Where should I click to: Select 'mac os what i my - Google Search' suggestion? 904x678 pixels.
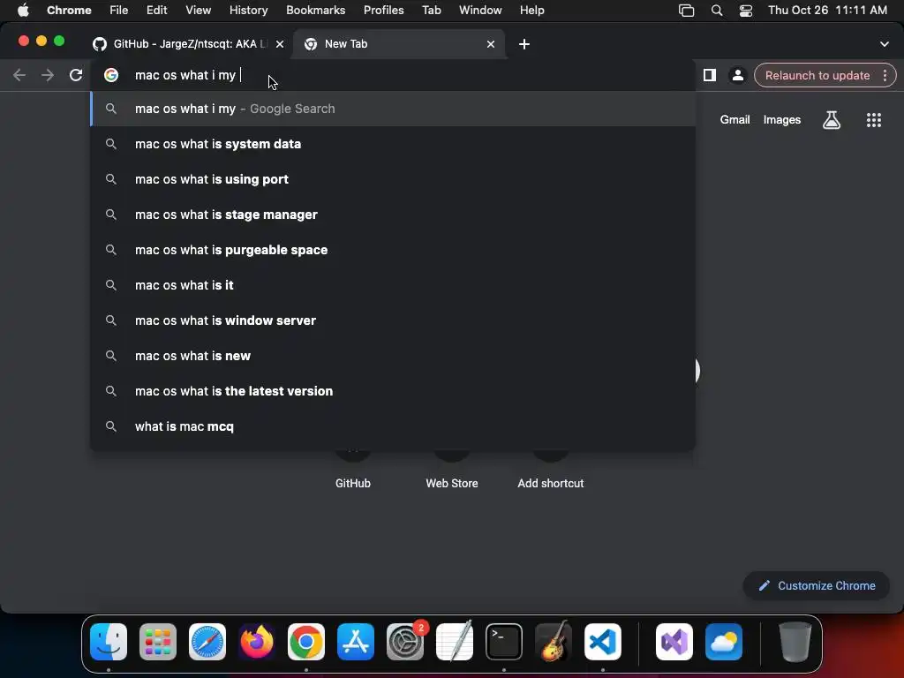393,109
